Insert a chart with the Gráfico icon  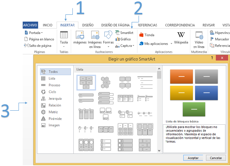tap(118, 39)
